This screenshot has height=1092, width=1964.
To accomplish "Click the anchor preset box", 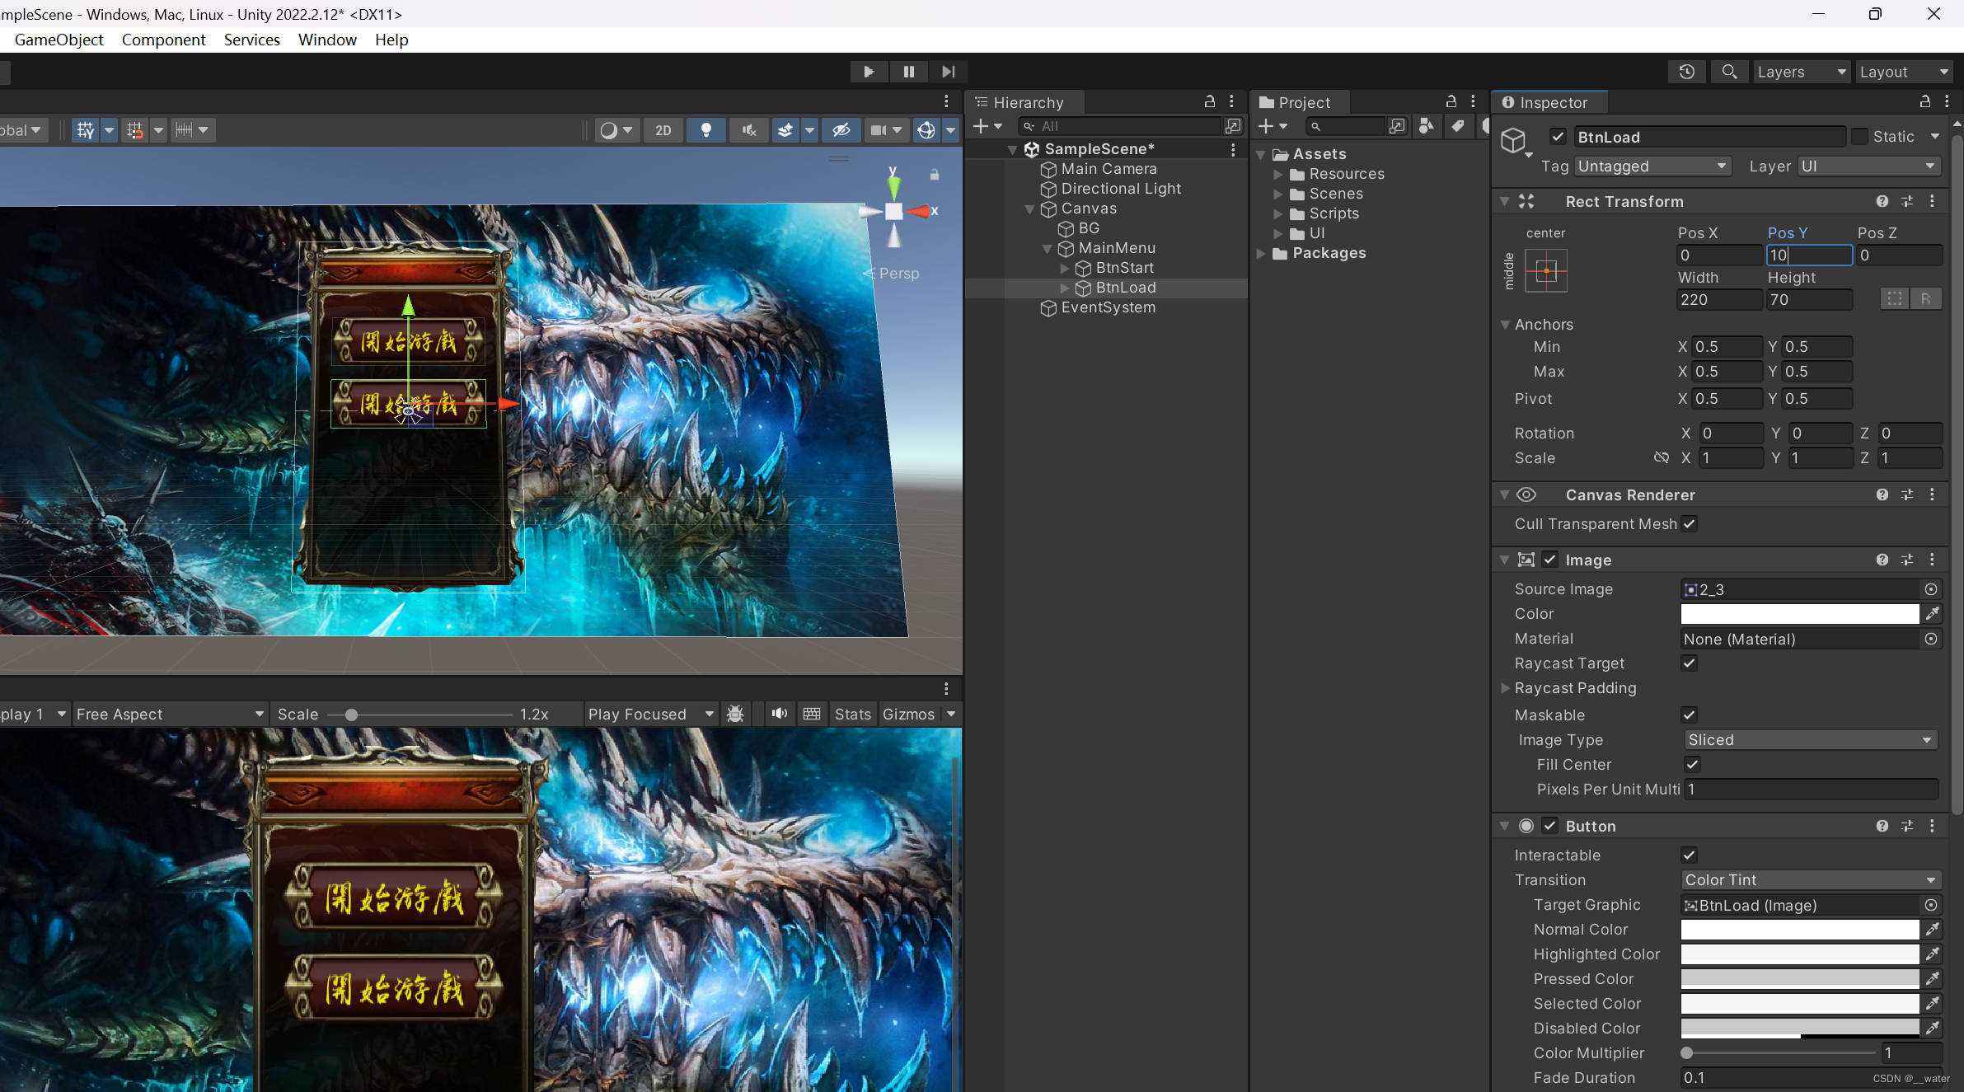I will 1546,271.
